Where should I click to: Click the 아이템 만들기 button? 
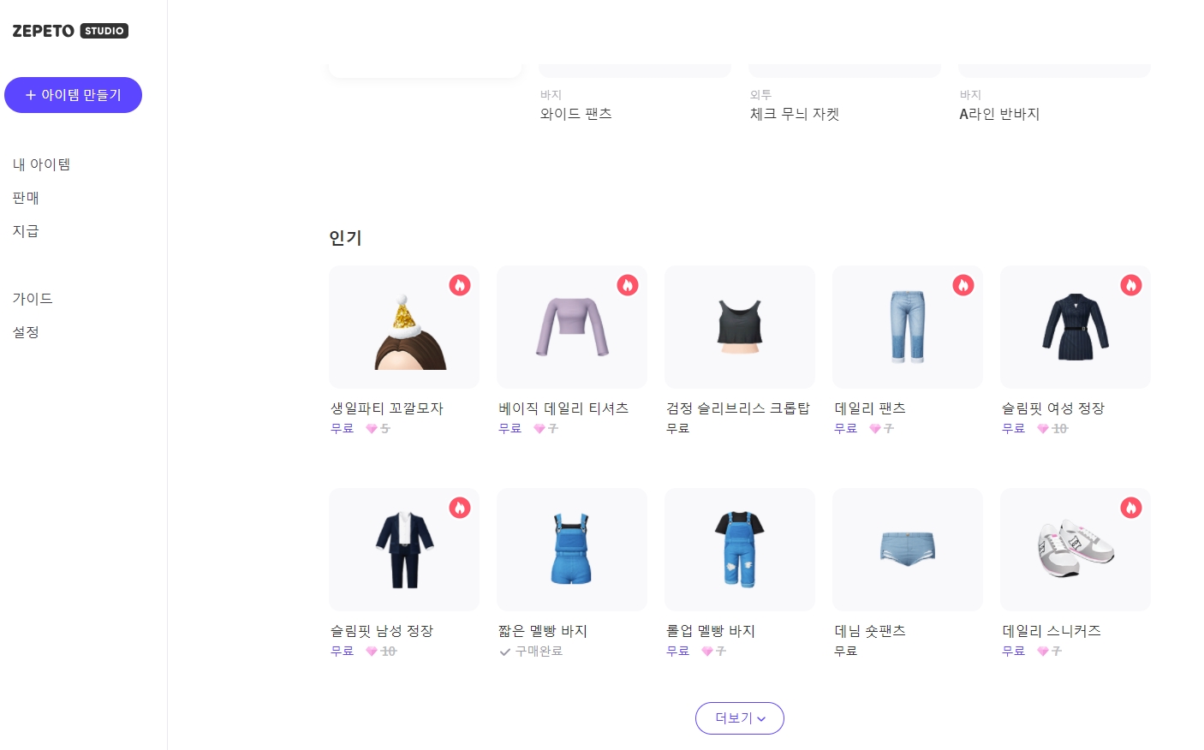pyautogui.click(x=73, y=95)
